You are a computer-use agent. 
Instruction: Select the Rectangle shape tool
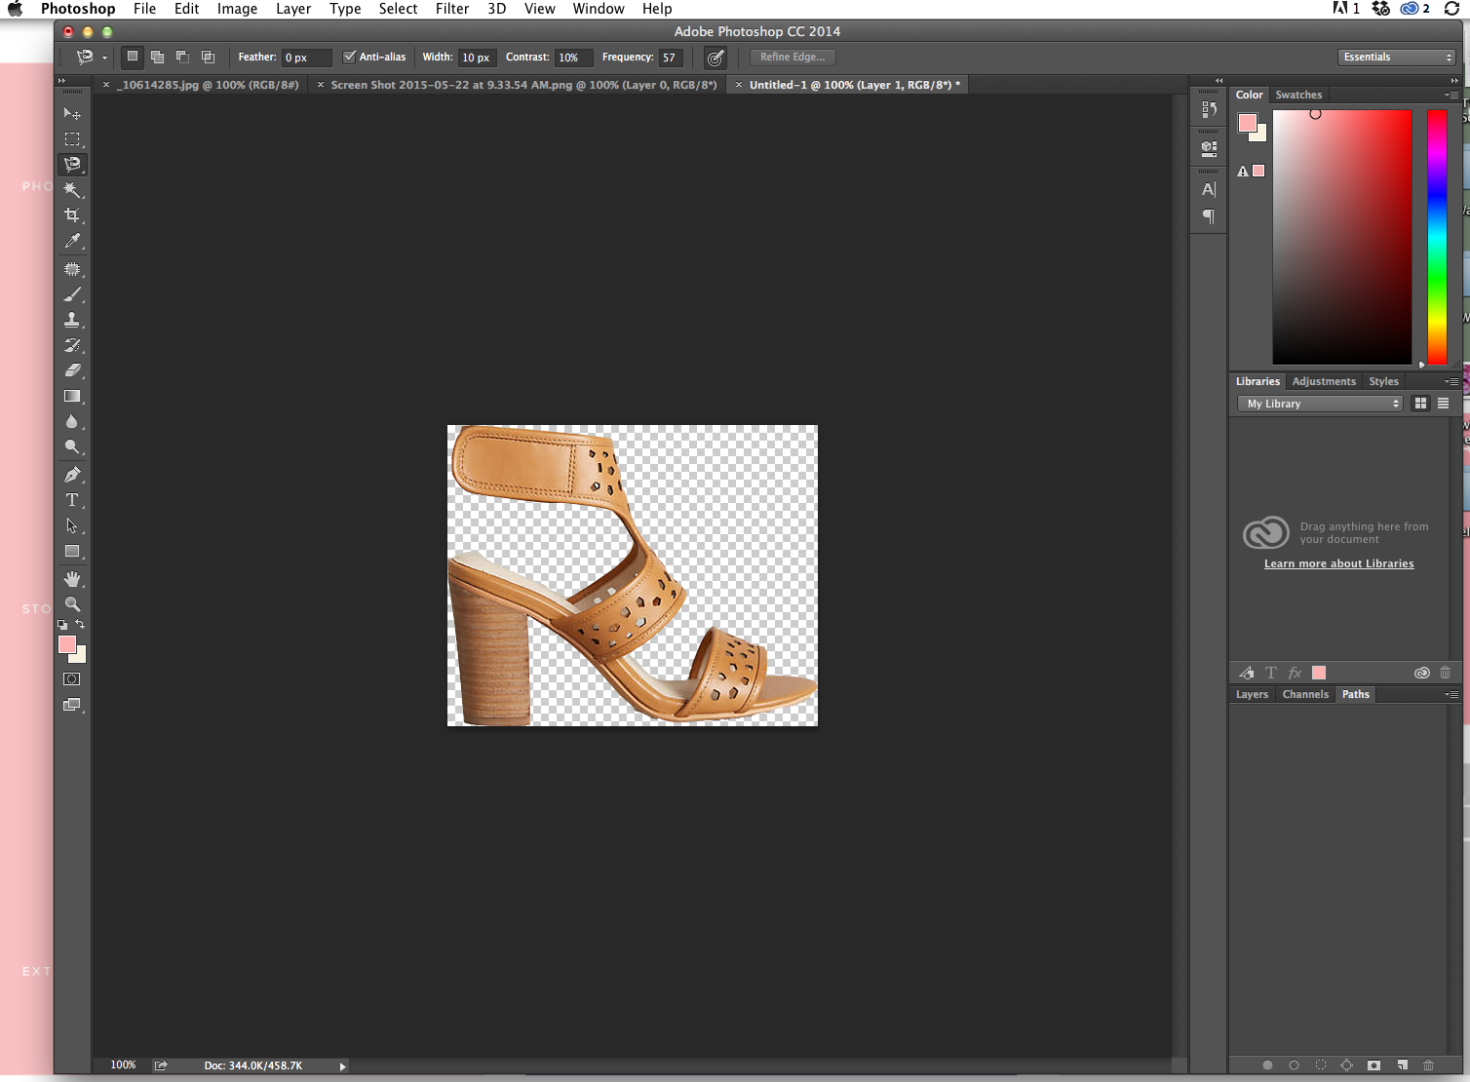(72, 551)
